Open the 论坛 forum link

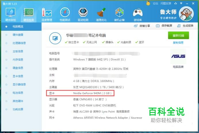pyautogui.click(x=156, y=3)
